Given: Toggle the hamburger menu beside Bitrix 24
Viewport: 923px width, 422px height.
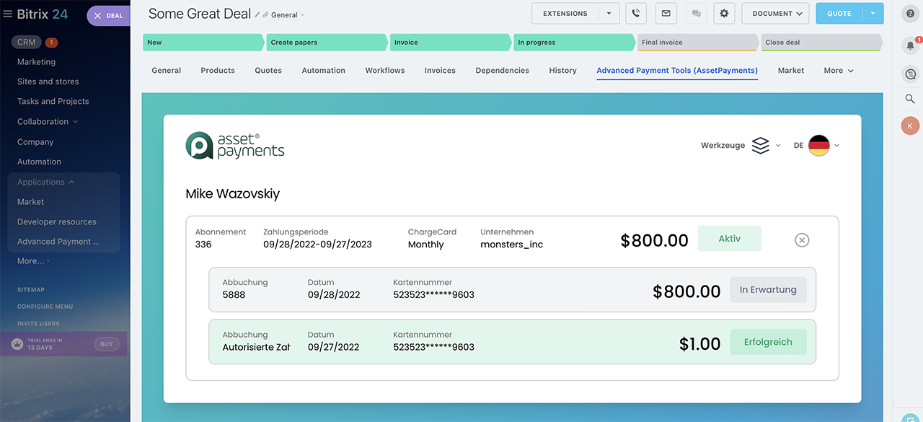Looking at the screenshot, I should tap(8, 14).
